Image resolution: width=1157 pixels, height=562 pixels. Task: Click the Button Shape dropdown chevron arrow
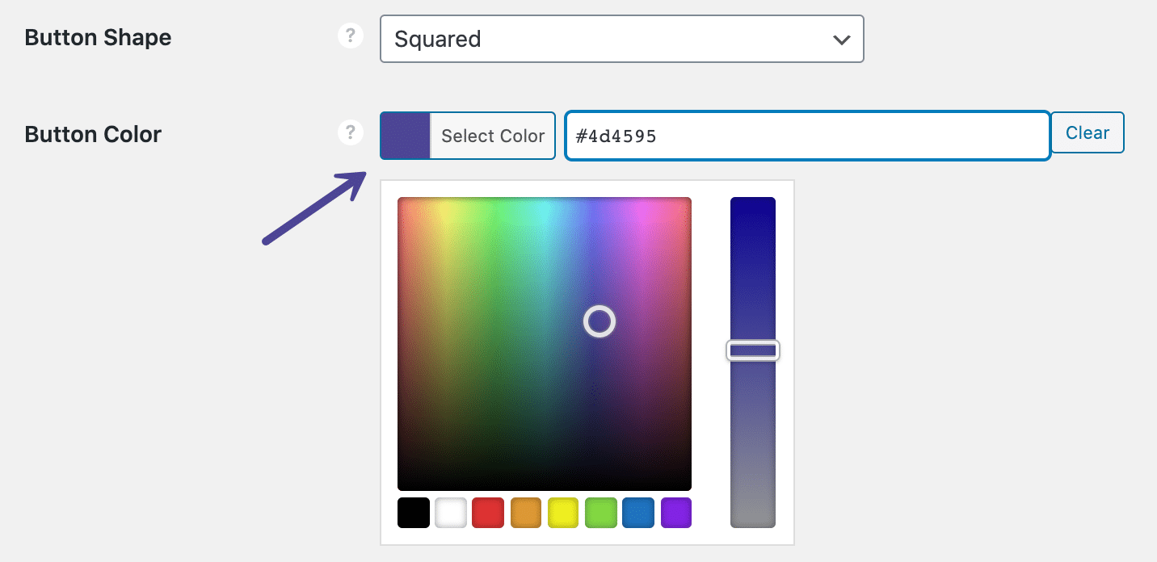point(841,39)
